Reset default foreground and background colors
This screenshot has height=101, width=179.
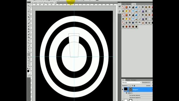click(28, 68)
